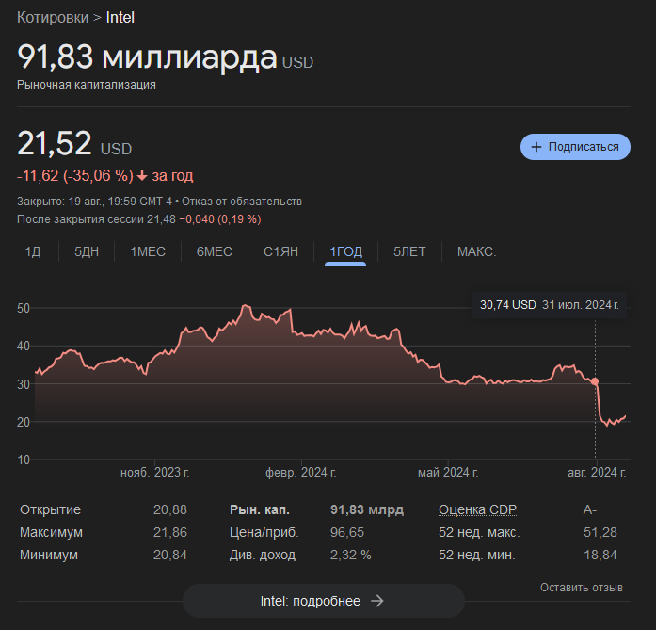
Task: Click the 91,83 миллиарда market cap heading
Action: pyautogui.click(x=147, y=57)
